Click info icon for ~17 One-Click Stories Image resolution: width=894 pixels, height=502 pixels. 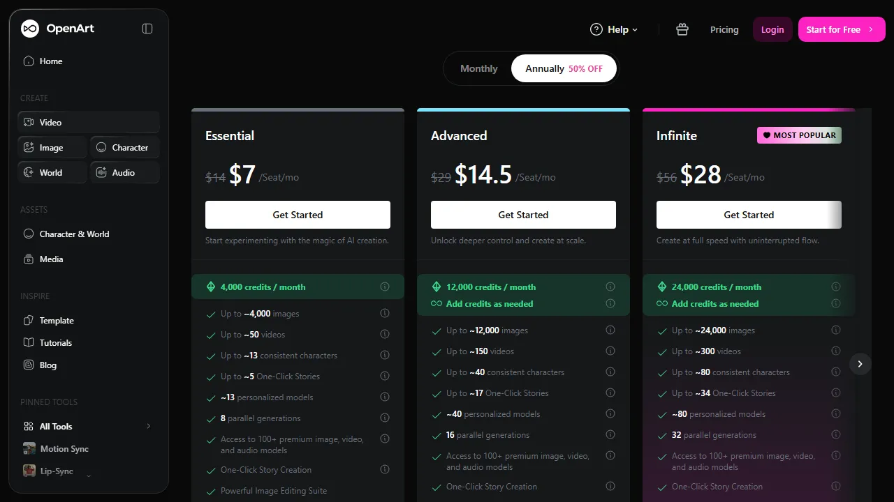coord(610,393)
